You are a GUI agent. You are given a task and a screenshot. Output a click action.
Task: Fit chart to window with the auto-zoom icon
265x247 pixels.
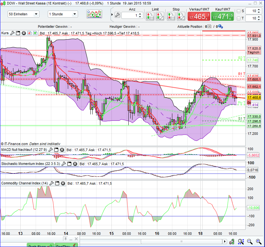[x=241, y=242]
